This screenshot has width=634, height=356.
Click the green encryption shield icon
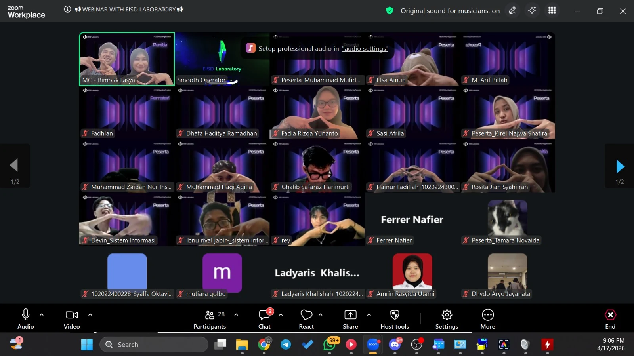(390, 11)
